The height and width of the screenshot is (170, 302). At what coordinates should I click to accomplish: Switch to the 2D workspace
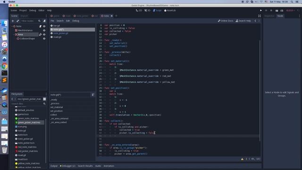139,10
